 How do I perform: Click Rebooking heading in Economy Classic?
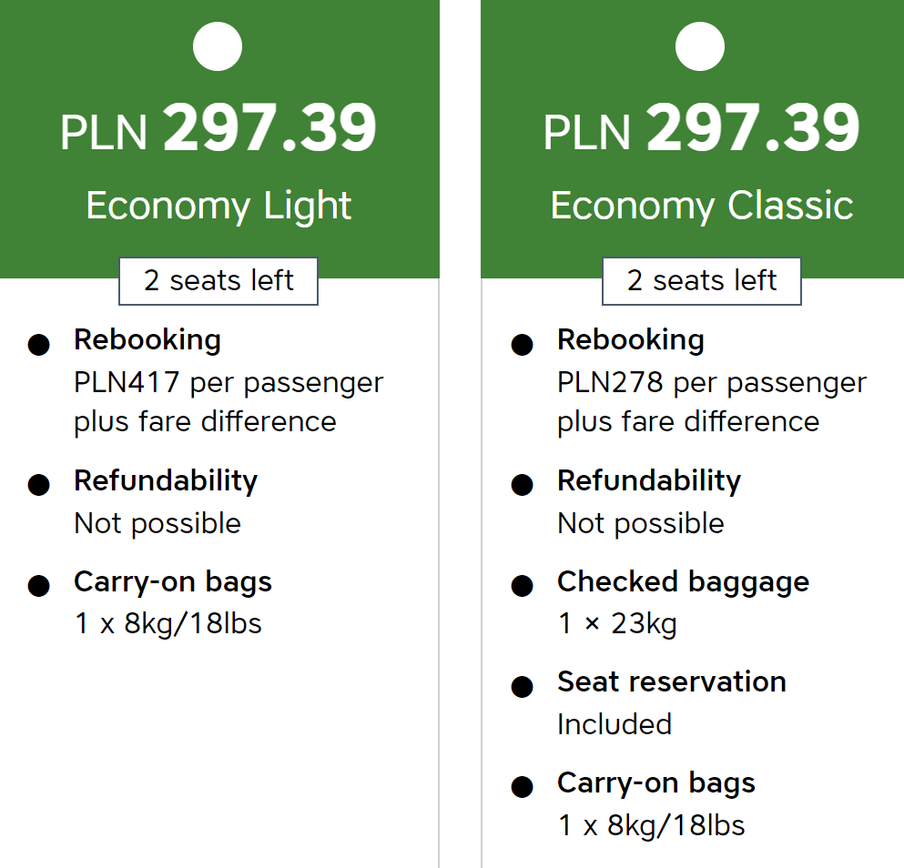point(631,340)
